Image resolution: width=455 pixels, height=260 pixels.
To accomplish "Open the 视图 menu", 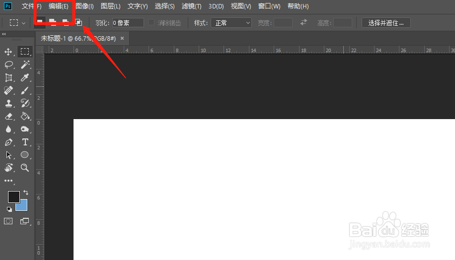I will (x=241, y=6).
